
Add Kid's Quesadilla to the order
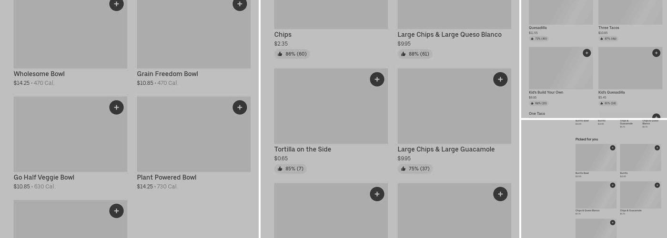(x=656, y=53)
